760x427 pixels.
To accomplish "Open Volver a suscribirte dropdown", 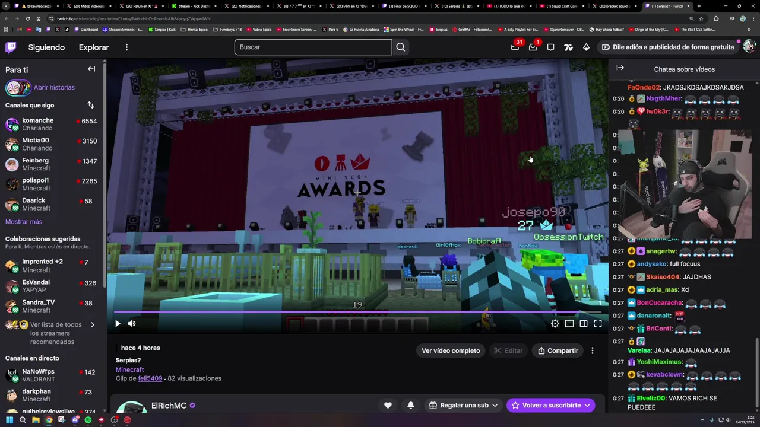I will coord(550,405).
